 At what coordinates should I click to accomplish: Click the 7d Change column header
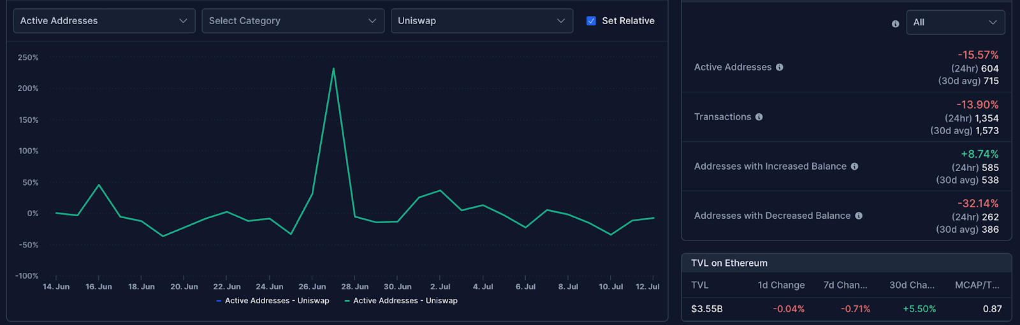pos(845,285)
